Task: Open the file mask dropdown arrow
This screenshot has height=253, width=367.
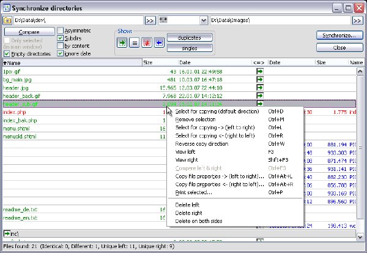Action: coord(204,21)
